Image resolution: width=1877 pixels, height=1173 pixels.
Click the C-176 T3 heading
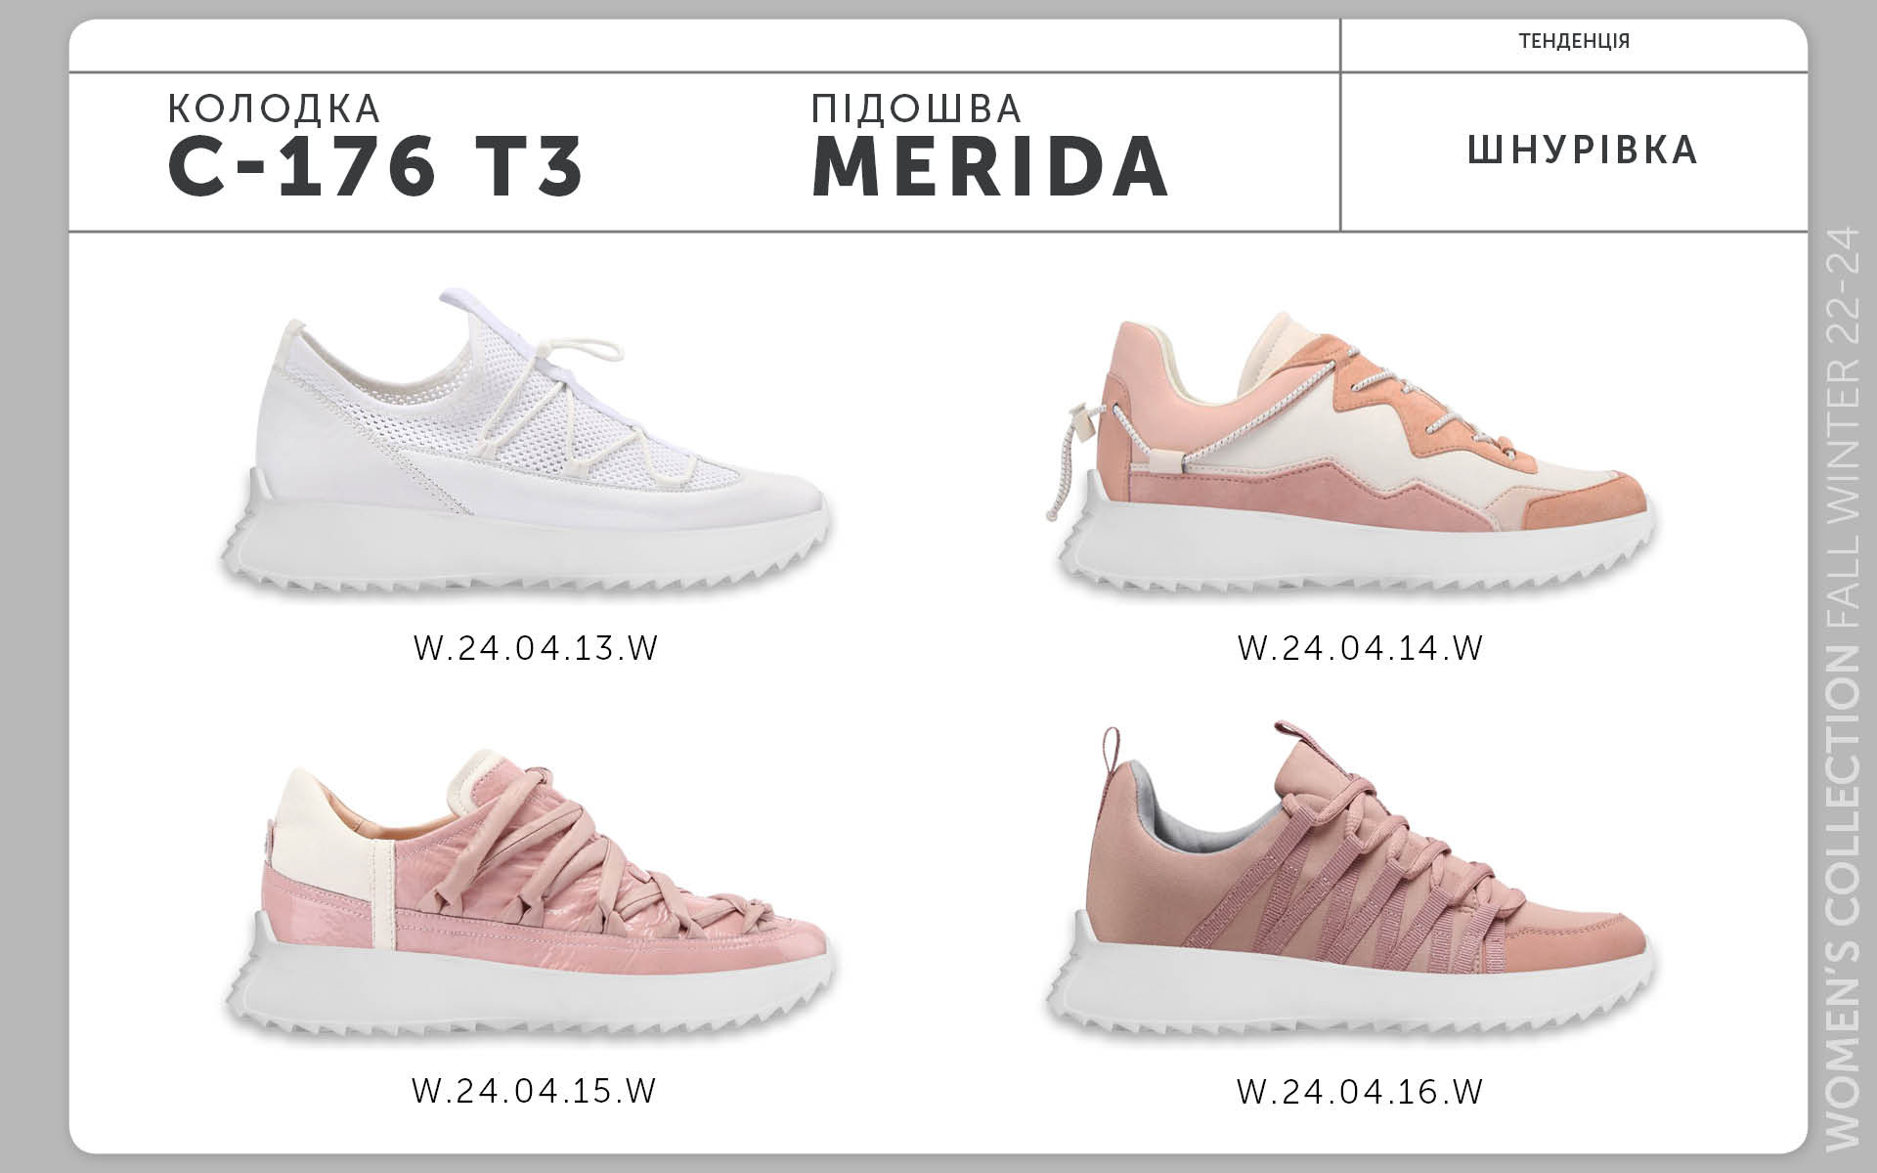(x=376, y=164)
